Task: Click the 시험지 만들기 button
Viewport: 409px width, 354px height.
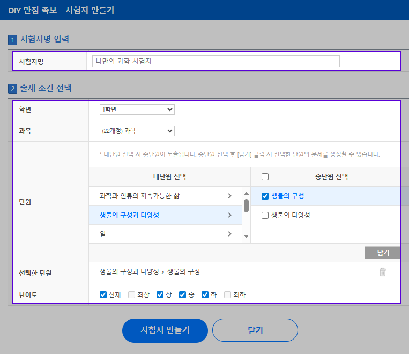Action: (x=165, y=330)
